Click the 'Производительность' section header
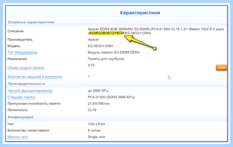This screenshot has width=233, height=147. pos(26,84)
